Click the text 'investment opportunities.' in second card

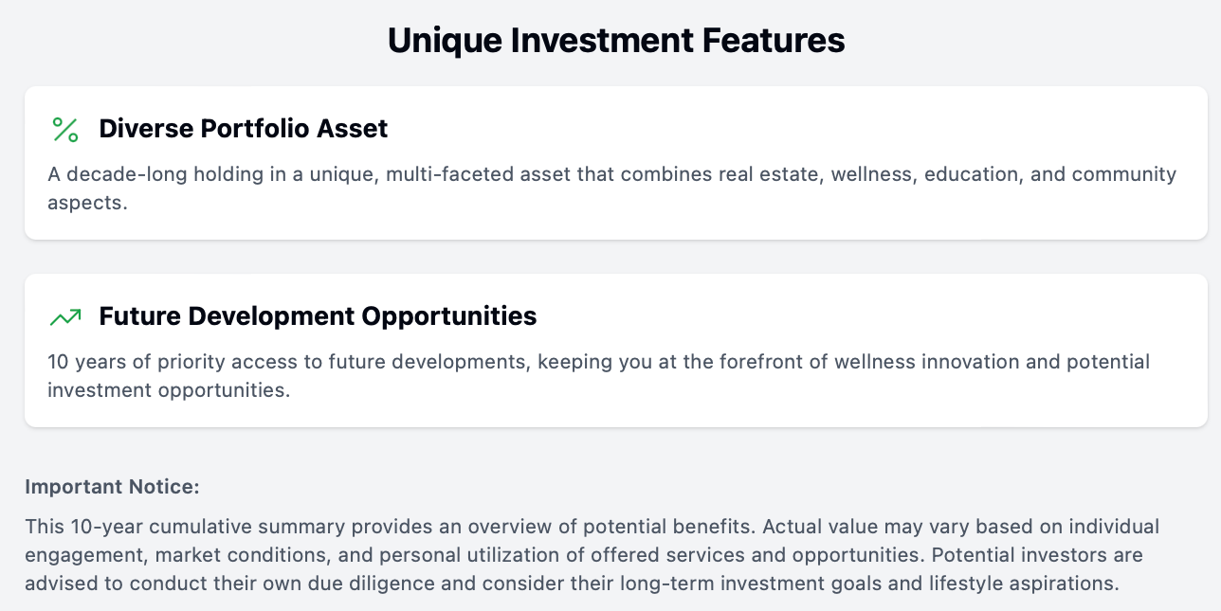point(169,389)
